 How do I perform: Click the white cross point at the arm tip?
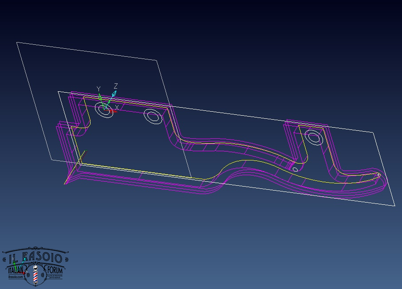(379, 175)
